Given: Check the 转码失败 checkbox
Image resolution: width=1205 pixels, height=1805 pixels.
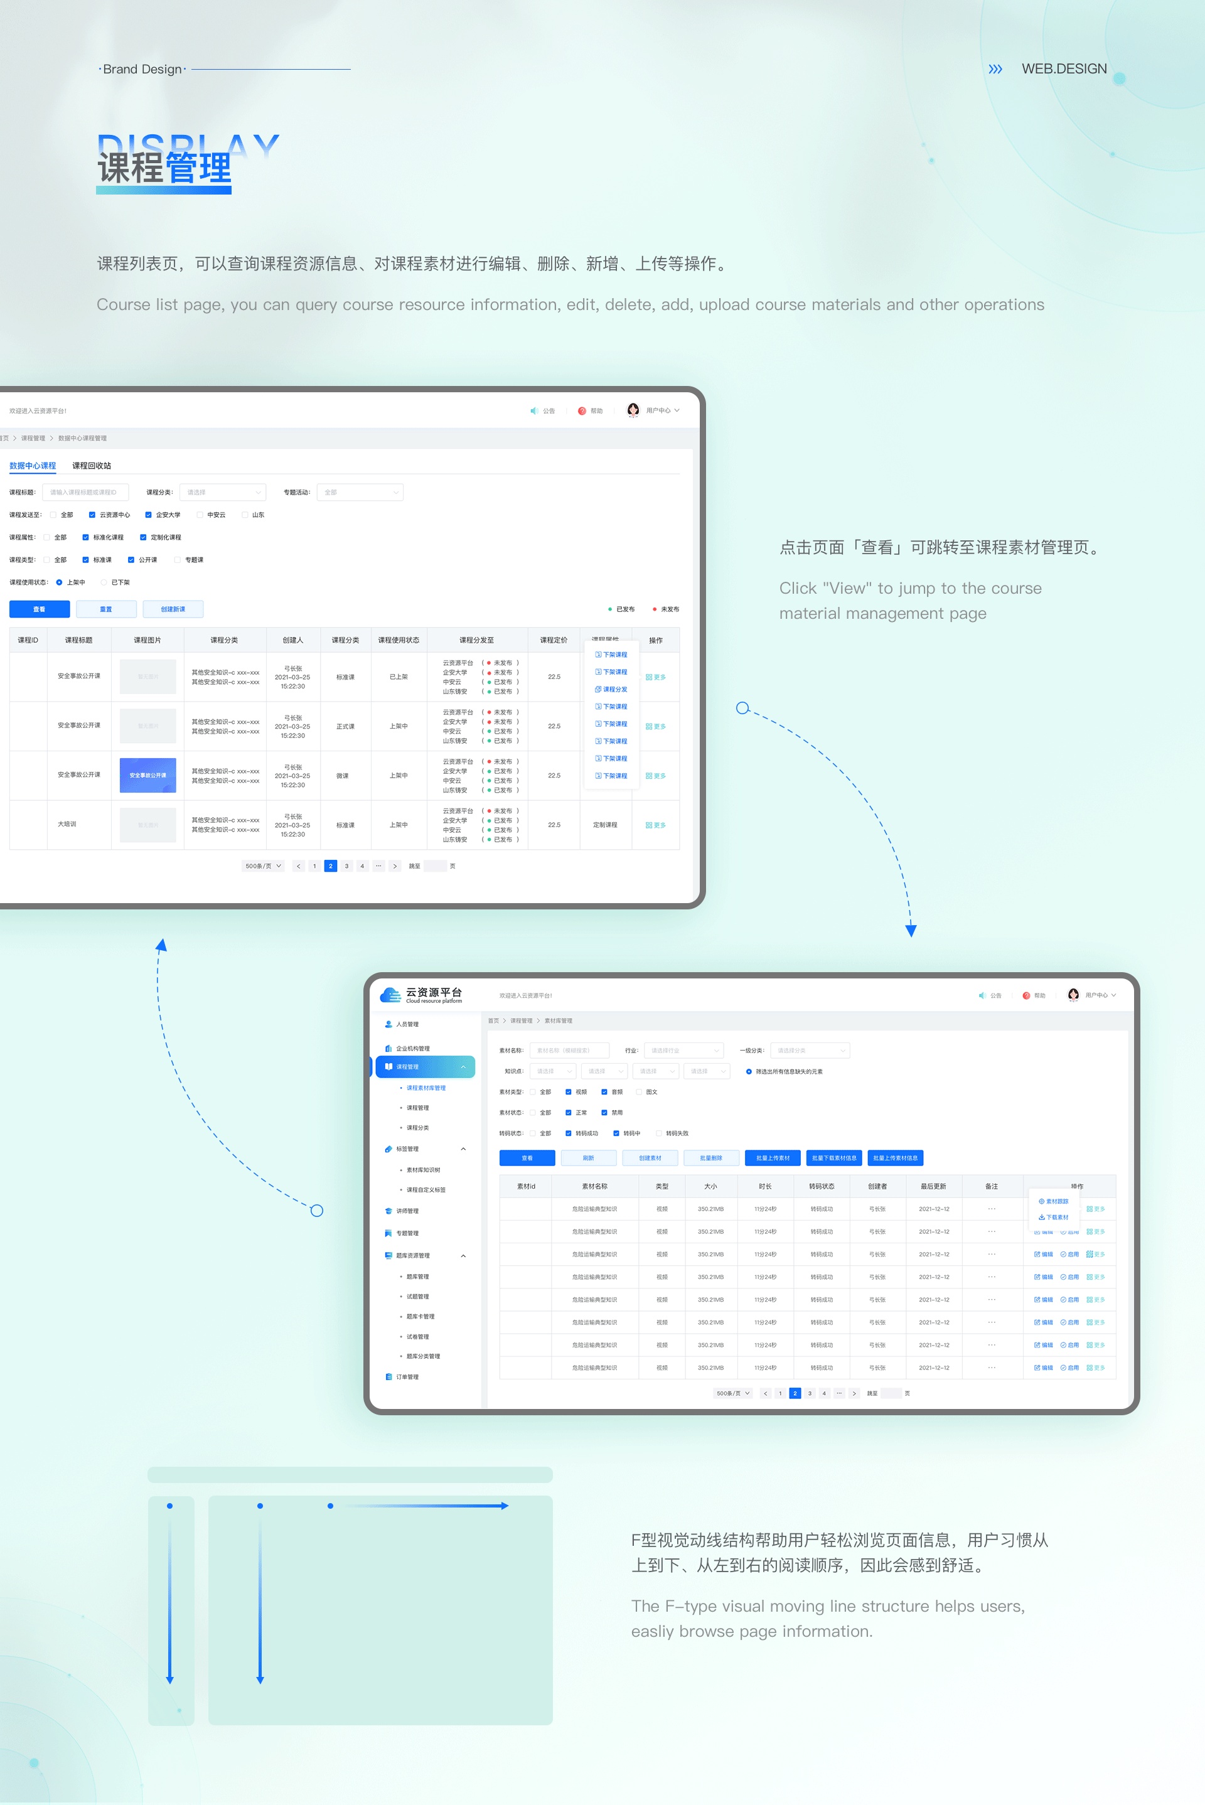Looking at the screenshot, I should click(658, 1133).
